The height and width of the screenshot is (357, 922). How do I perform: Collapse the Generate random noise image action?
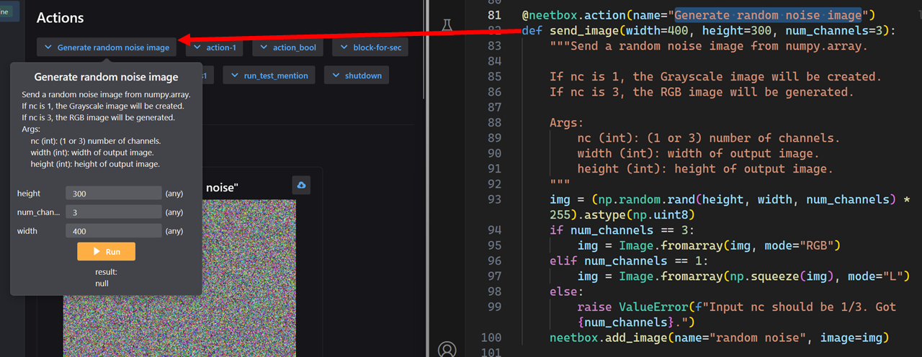pos(107,48)
